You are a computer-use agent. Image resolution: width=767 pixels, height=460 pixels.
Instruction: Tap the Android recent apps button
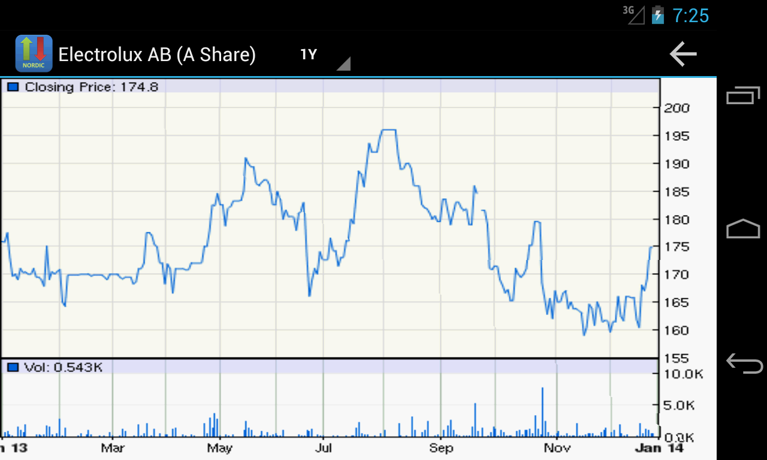tap(743, 95)
